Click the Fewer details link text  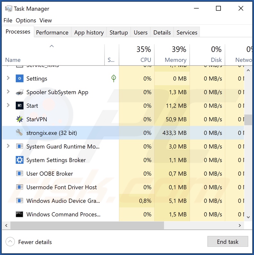click(35, 242)
